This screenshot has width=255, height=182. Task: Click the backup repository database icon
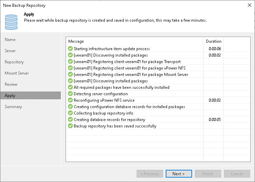[x=11, y=21]
